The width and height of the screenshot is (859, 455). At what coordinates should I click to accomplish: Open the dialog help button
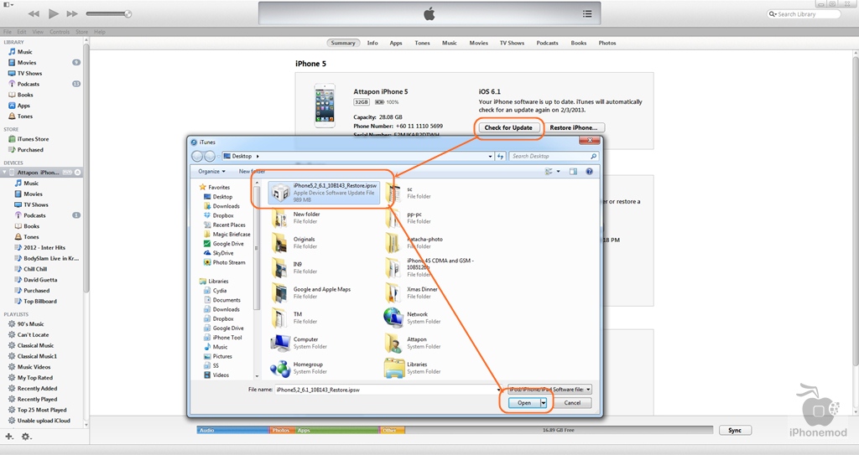point(589,172)
